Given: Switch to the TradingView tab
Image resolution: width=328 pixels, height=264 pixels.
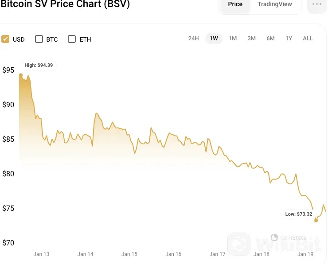Looking at the screenshot, I should click(275, 4).
